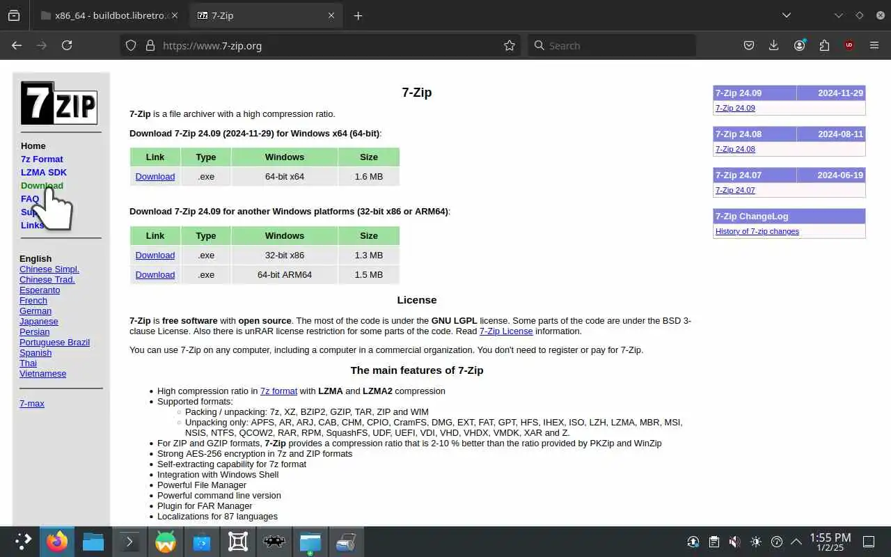Open a new tab with plus button
This screenshot has width=891, height=557.
click(x=358, y=15)
